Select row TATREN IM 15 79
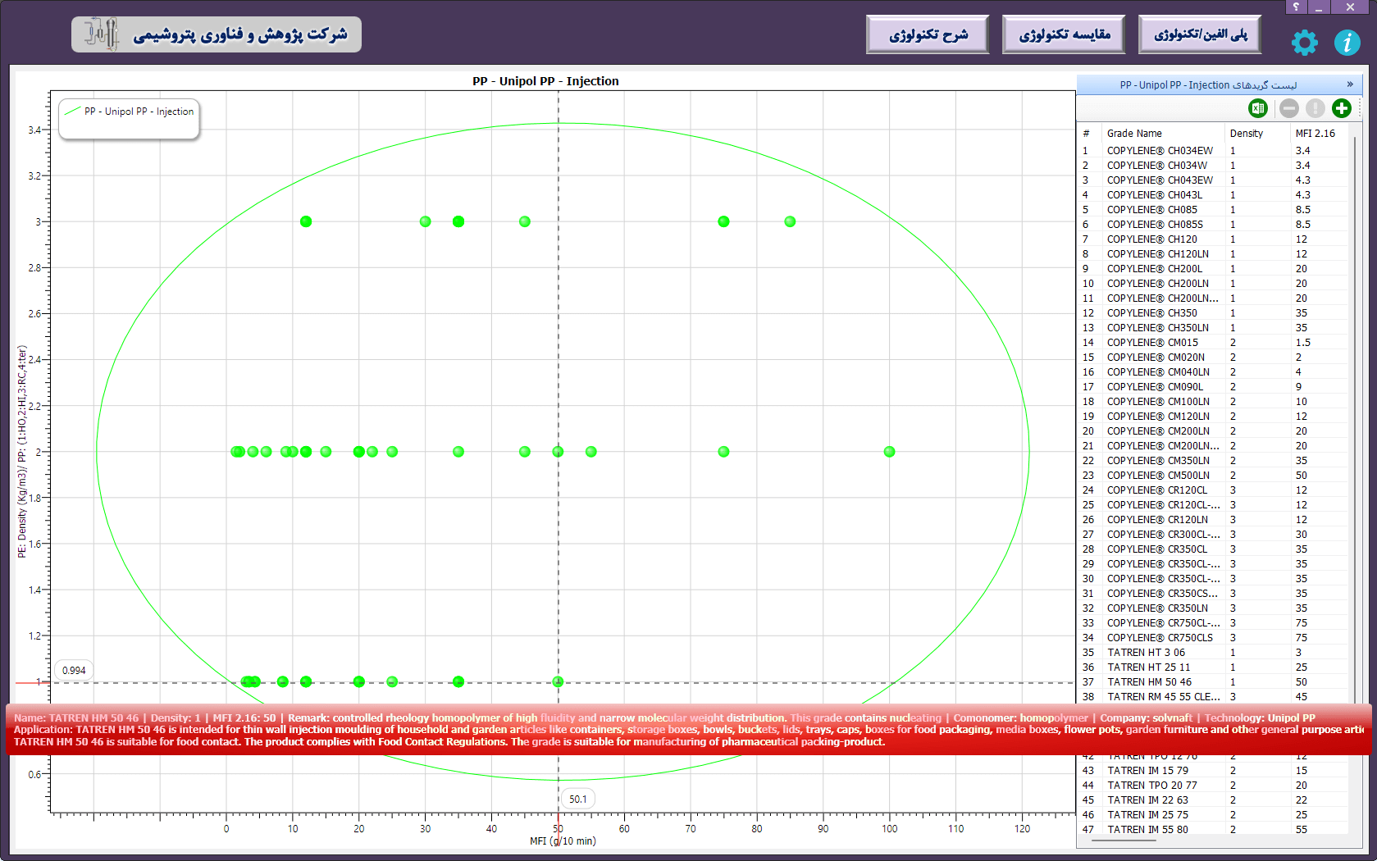 point(1212,771)
